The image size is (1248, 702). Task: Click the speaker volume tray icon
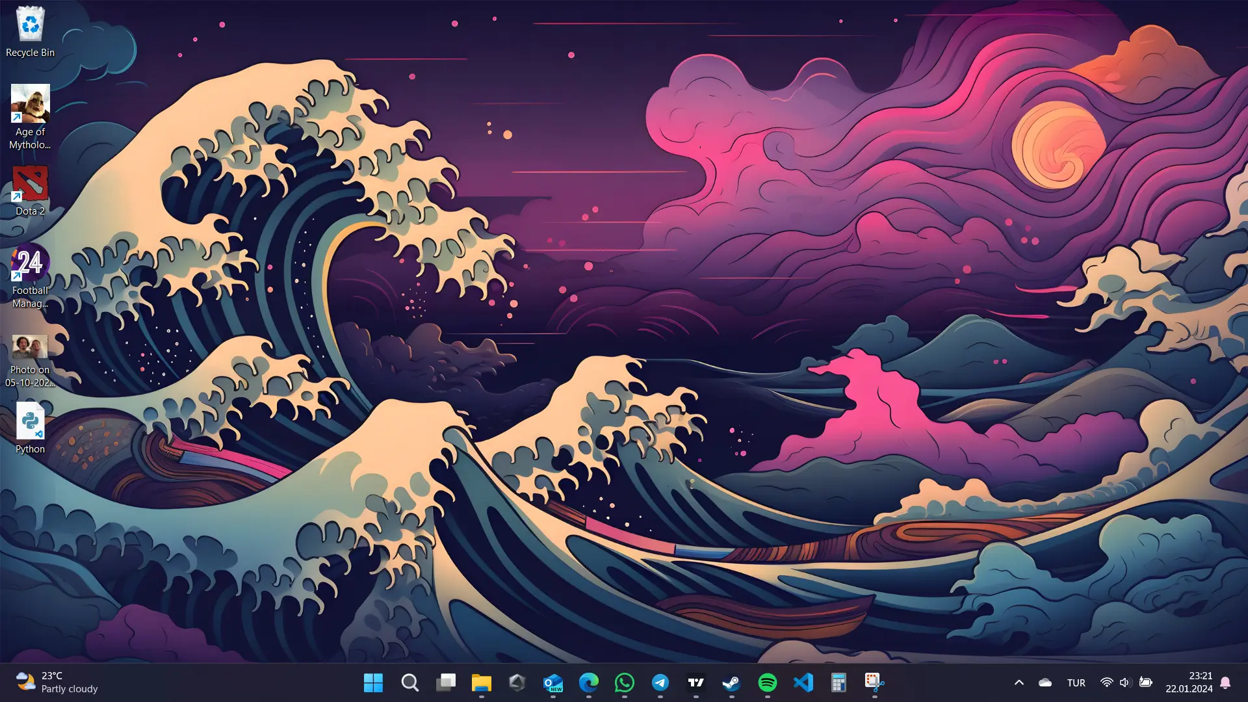pos(1126,682)
